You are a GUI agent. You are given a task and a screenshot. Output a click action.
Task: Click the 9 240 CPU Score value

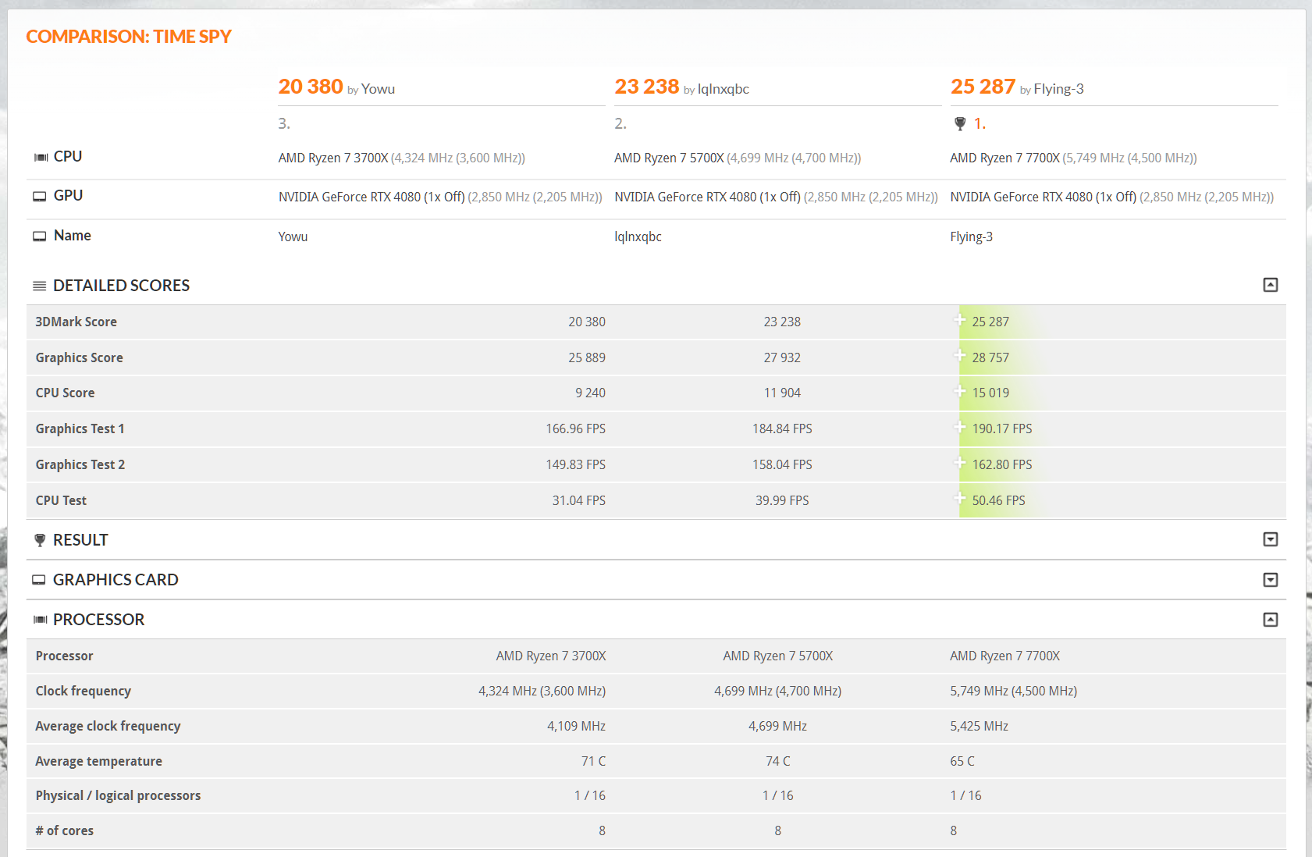pyautogui.click(x=590, y=393)
